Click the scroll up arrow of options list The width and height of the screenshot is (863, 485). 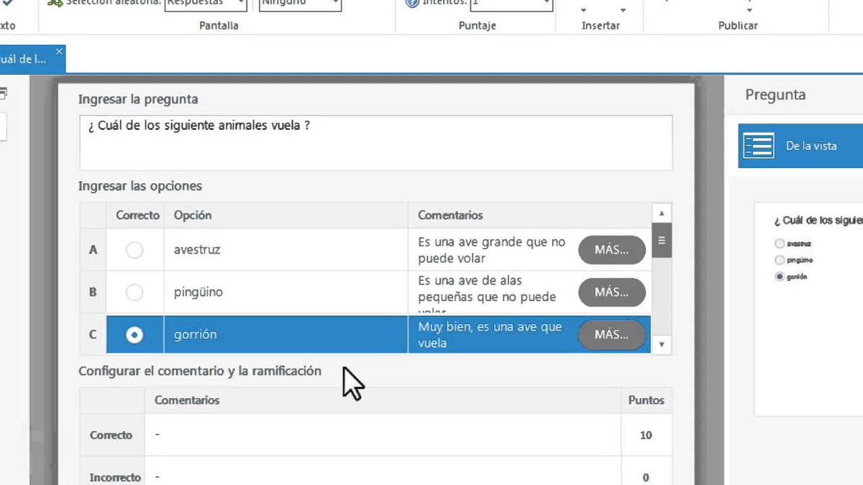[x=661, y=213]
